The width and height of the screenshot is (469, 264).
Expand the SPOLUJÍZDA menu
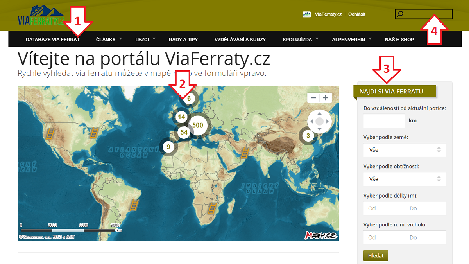coord(301,39)
